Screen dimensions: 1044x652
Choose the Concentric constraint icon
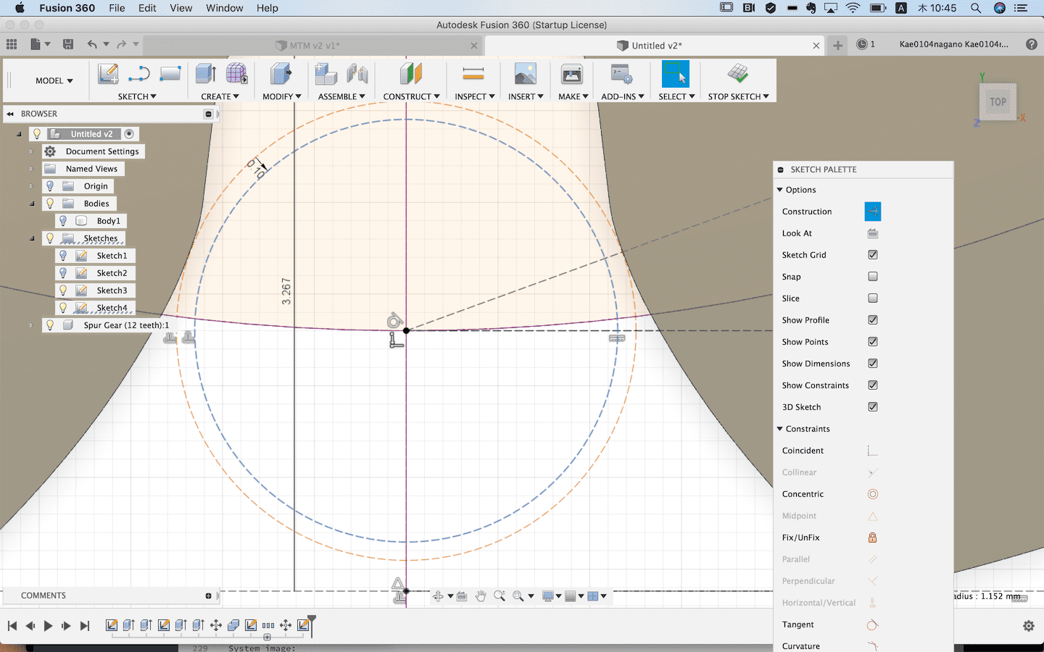[x=872, y=494]
